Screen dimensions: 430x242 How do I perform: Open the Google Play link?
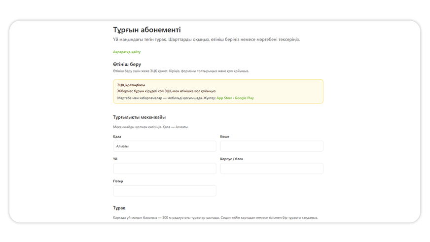pyautogui.click(x=244, y=98)
